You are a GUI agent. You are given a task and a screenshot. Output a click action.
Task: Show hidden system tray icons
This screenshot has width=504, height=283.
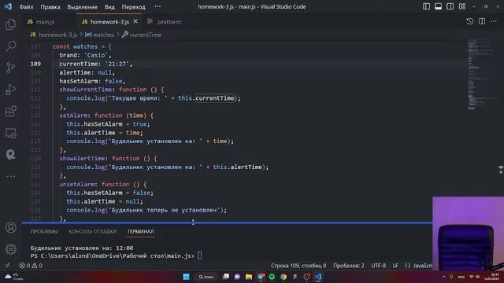444,277
